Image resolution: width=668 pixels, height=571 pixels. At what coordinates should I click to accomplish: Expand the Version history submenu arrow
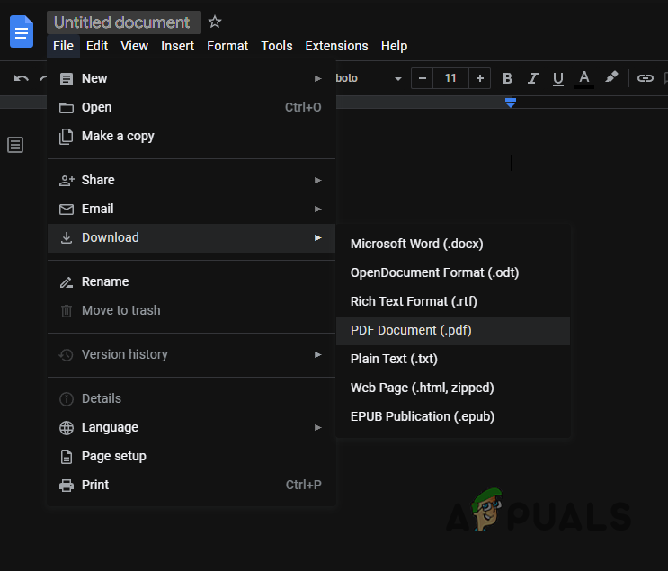tap(317, 355)
